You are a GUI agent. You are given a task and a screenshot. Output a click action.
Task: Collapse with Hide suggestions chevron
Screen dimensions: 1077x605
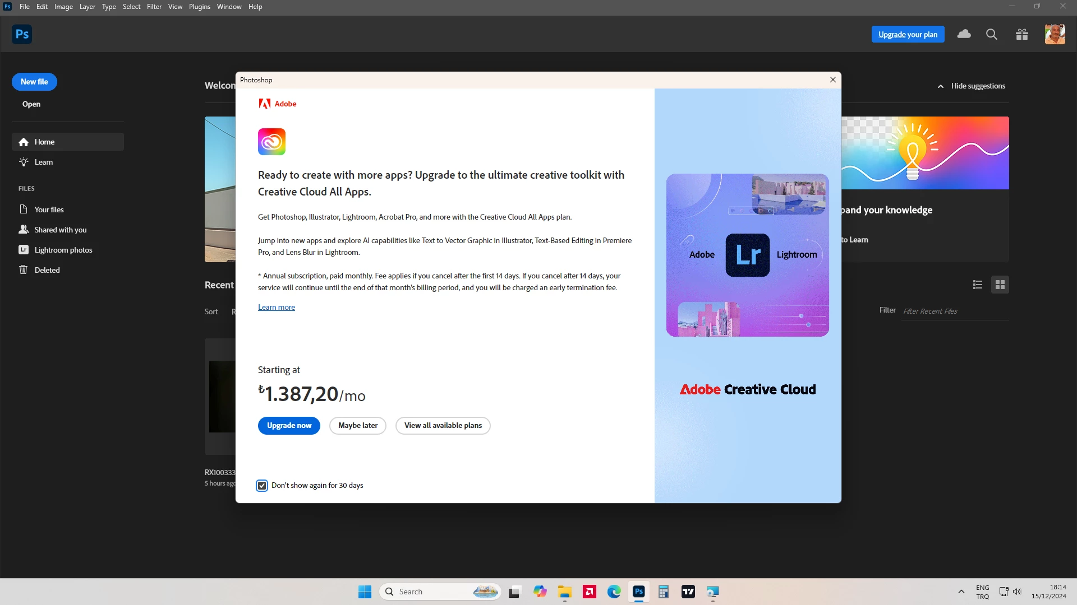click(941, 86)
